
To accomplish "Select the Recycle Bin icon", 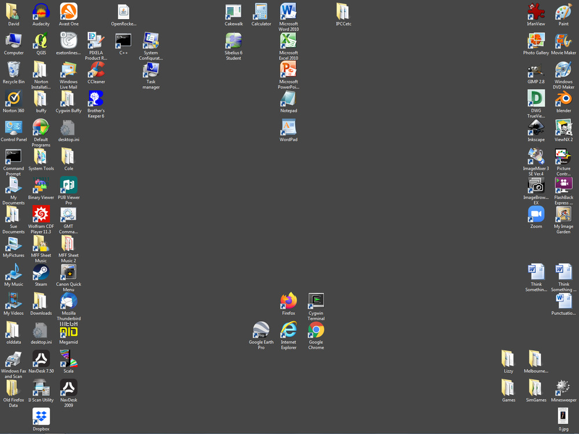I will (x=14, y=69).
